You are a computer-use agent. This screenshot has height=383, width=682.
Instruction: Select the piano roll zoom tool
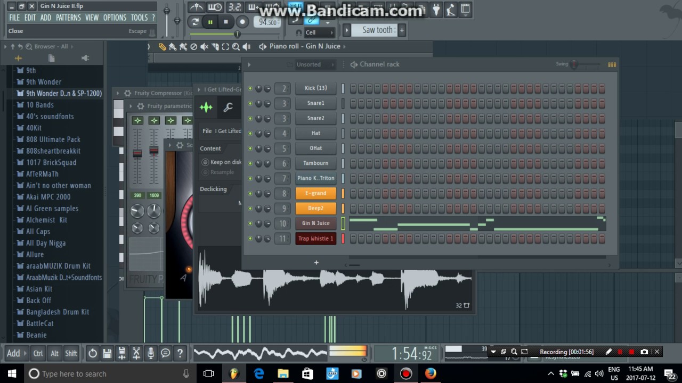[x=236, y=47]
